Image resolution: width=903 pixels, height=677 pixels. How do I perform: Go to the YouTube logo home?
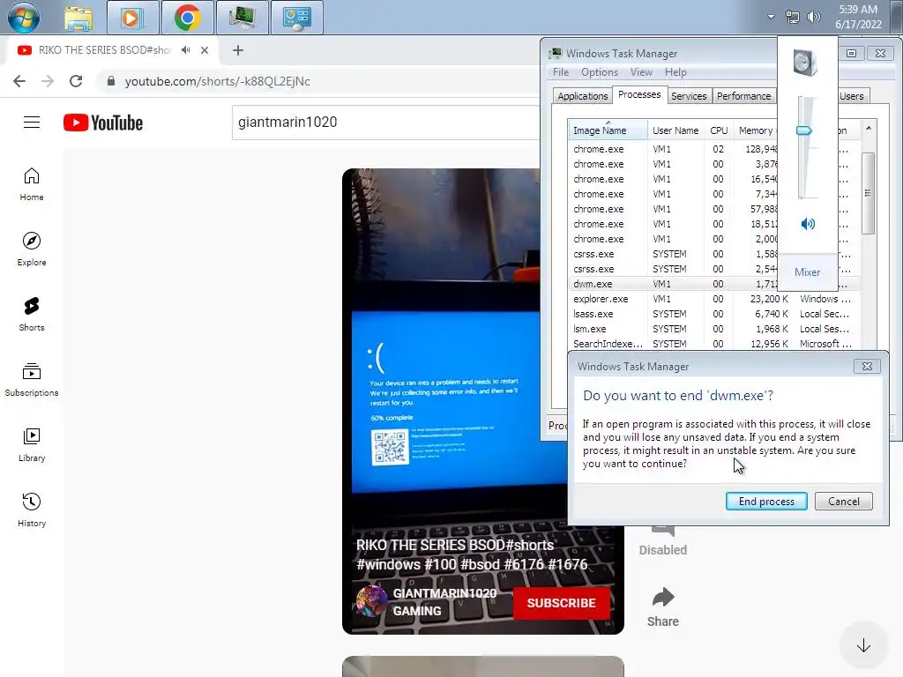pyautogui.click(x=103, y=123)
